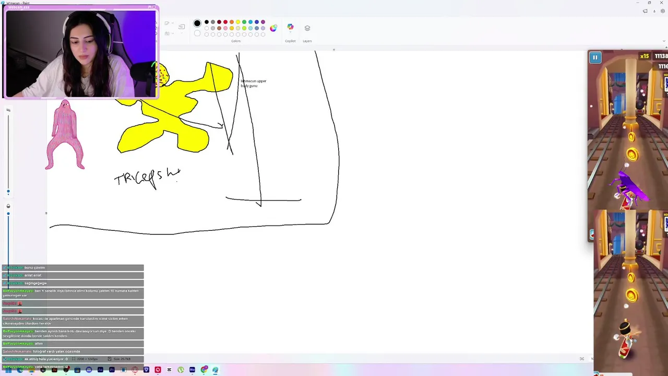Expand the shape outline dropdown arrow

tap(173, 23)
